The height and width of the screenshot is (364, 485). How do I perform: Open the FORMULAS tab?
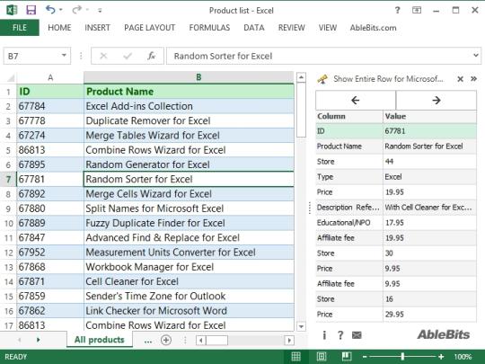point(209,28)
